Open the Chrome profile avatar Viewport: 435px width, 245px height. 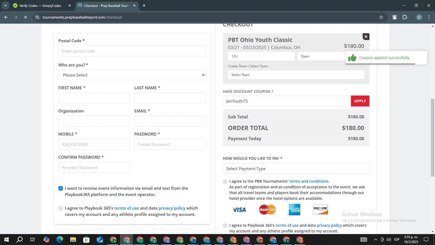coord(419,17)
